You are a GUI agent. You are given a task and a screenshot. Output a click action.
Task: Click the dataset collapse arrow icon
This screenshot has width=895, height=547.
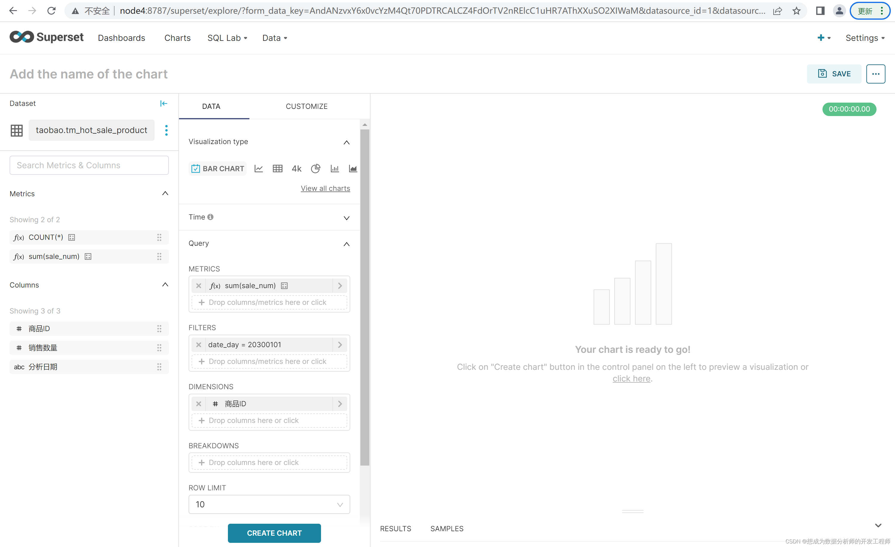tap(164, 103)
